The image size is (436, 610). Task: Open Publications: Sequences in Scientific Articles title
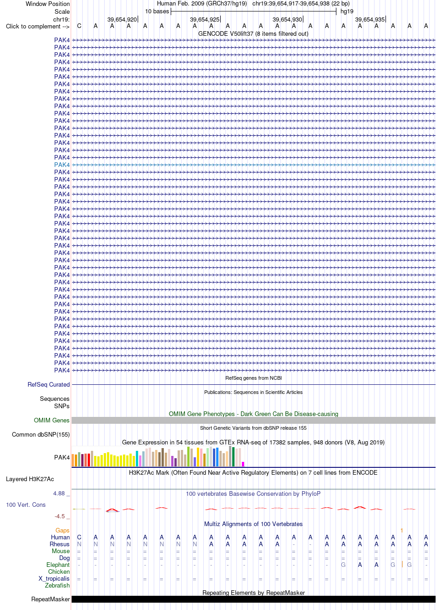click(253, 392)
